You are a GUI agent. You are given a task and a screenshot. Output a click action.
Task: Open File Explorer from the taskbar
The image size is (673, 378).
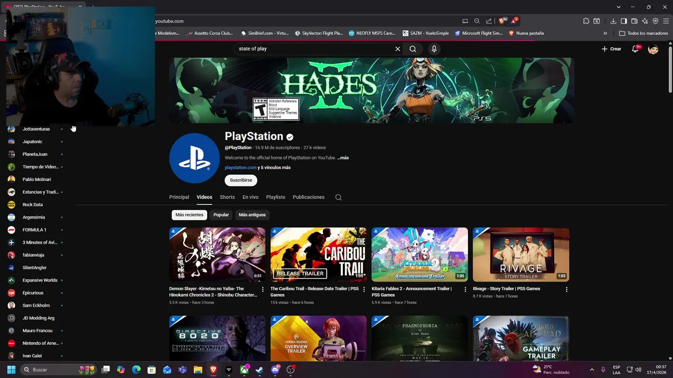(x=198, y=370)
